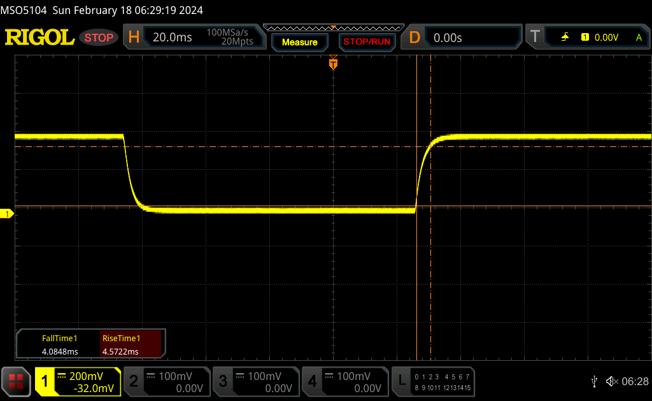
Task: Click the USB device status icon
Action: (x=594, y=381)
